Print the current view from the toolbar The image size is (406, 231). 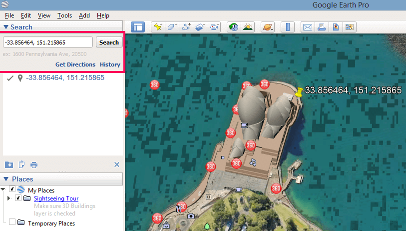pyautogui.click(x=322, y=27)
